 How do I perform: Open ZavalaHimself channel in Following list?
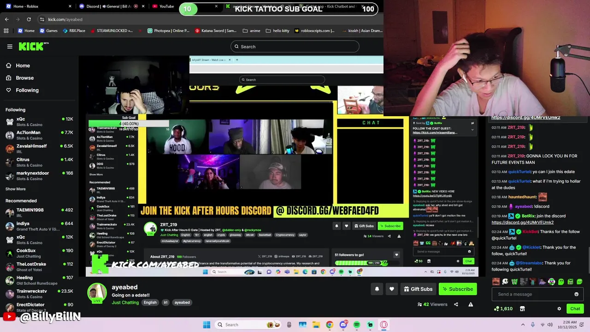(x=39, y=148)
